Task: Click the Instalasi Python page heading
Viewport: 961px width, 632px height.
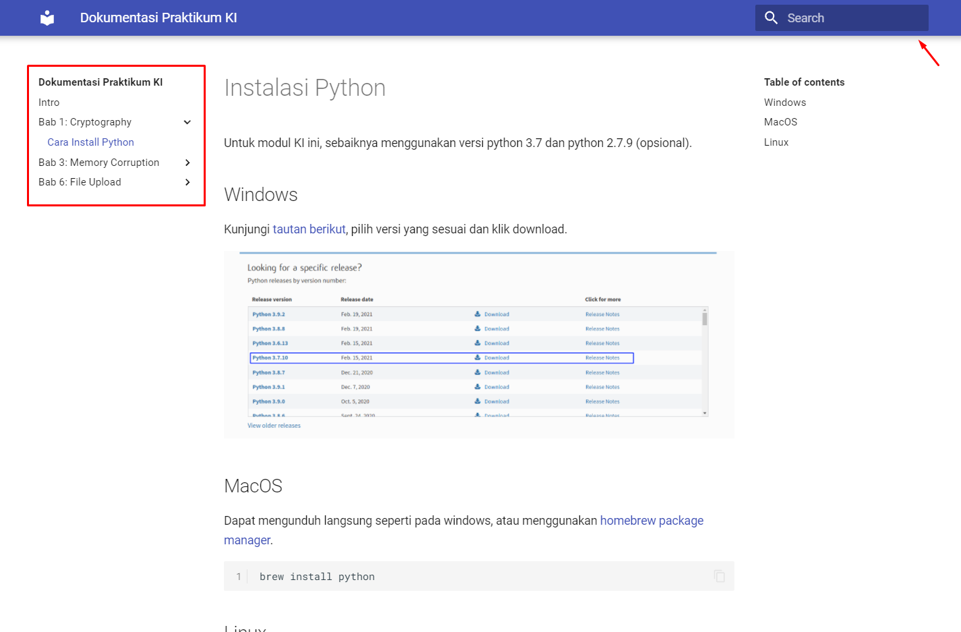Action: click(x=305, y=88)
